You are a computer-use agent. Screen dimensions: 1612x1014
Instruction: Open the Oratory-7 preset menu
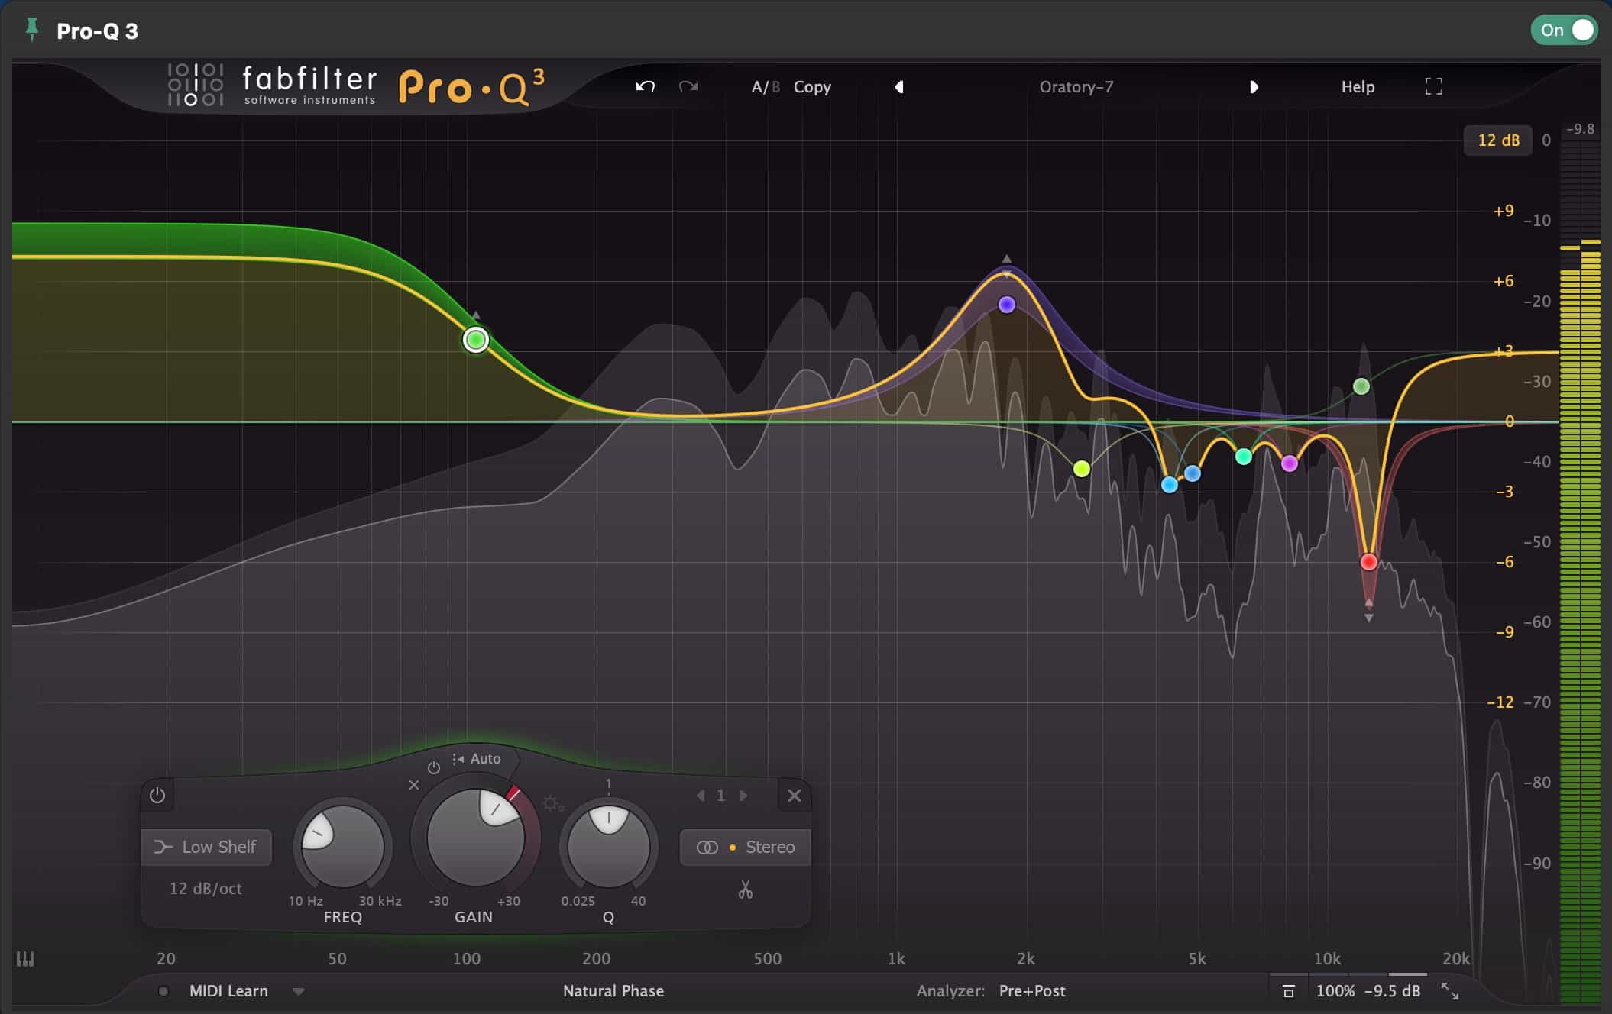click(x=1076, y=87)
